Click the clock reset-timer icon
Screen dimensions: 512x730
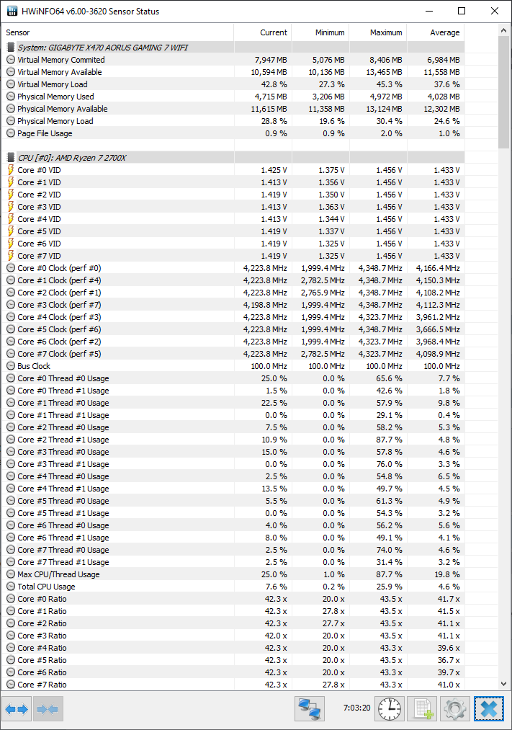(x=390, y=709)
